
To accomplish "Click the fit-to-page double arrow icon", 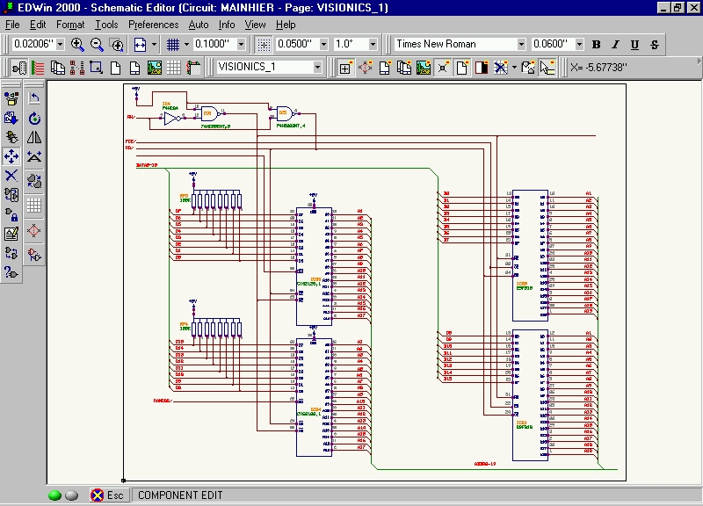I will click(140, 45).
